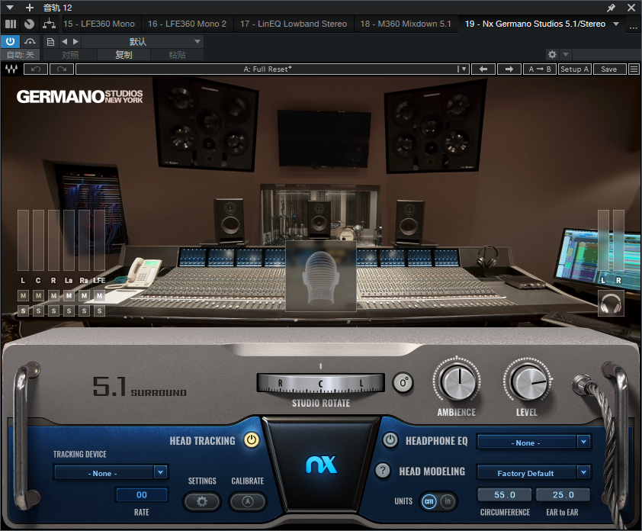
Task: Open the channel mixer bars icon
Action: (11, 24)
